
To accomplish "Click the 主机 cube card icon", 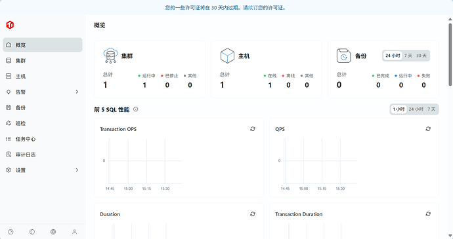I will point(227,56).
